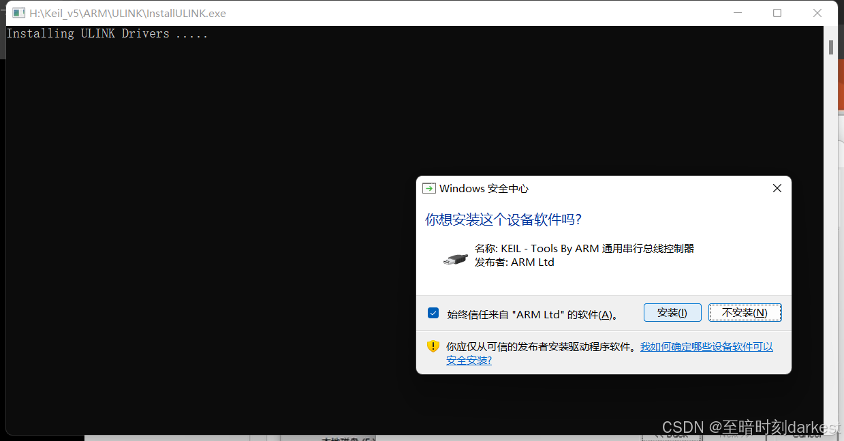This screenshot has width=844, height=441.
Task: Click the yellow shield warning icon
Action: coord(433,346)
